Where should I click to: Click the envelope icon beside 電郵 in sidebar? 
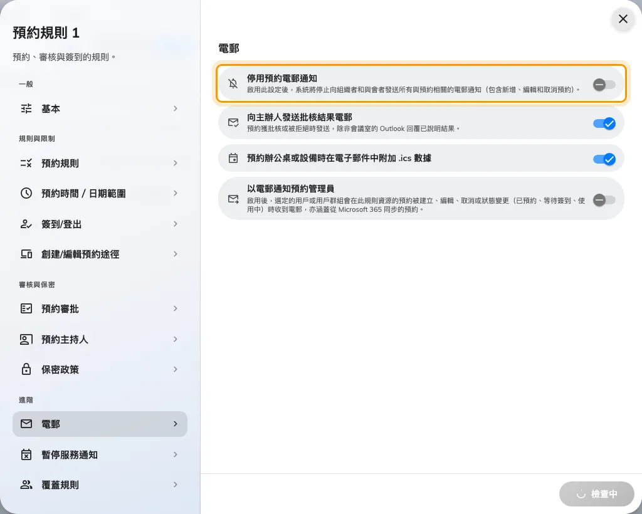coord(26,424)
